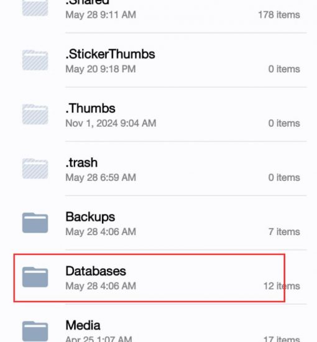Viewport: 317px width, 342px height.
Task: Click the .Thumbs hidden folder icon
Action: tap(35, 114)
